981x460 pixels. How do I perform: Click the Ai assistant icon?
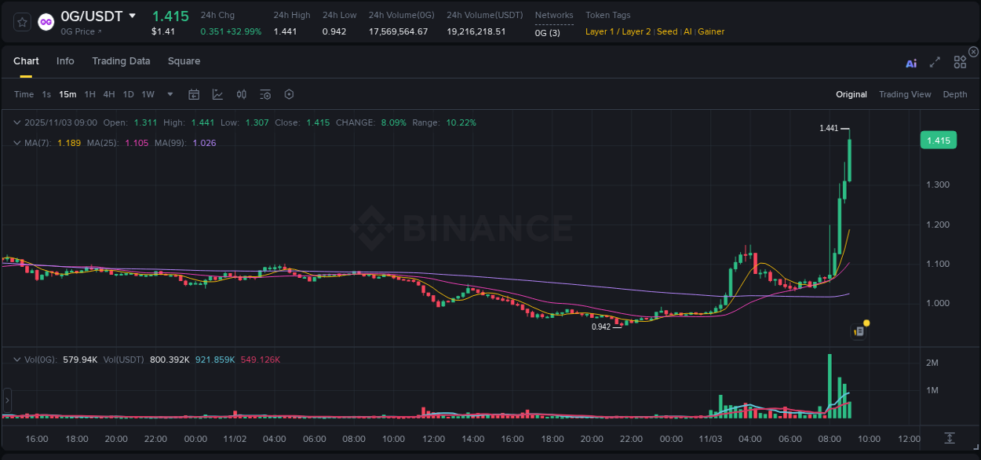(910, 62)
